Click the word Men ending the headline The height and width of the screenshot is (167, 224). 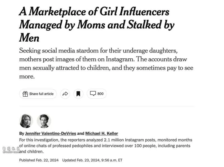[x=29, y=38]
